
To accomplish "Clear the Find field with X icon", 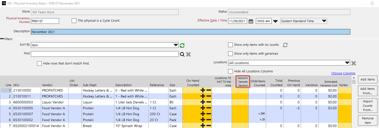I will tap(189, 54).
